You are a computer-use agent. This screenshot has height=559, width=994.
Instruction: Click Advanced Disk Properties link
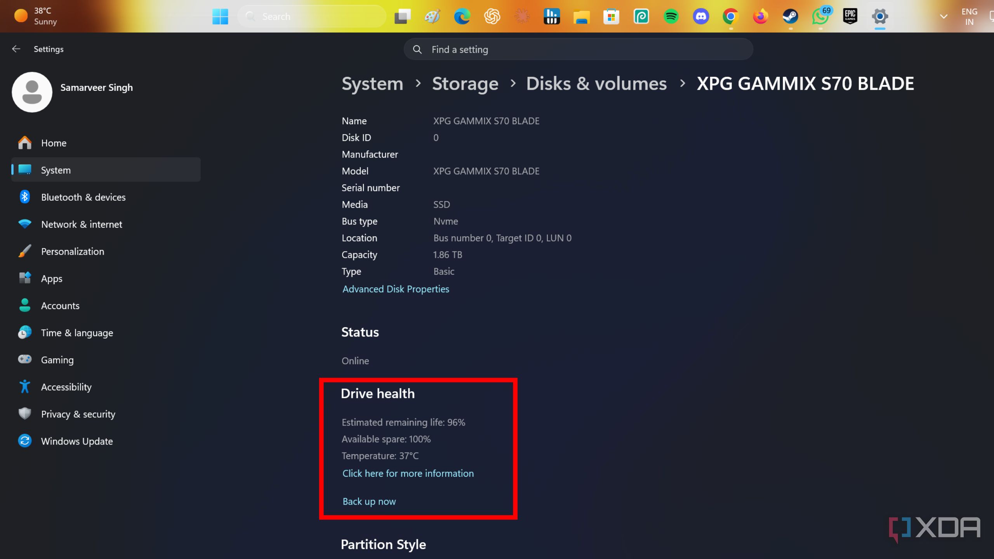(x=396, y=289)
